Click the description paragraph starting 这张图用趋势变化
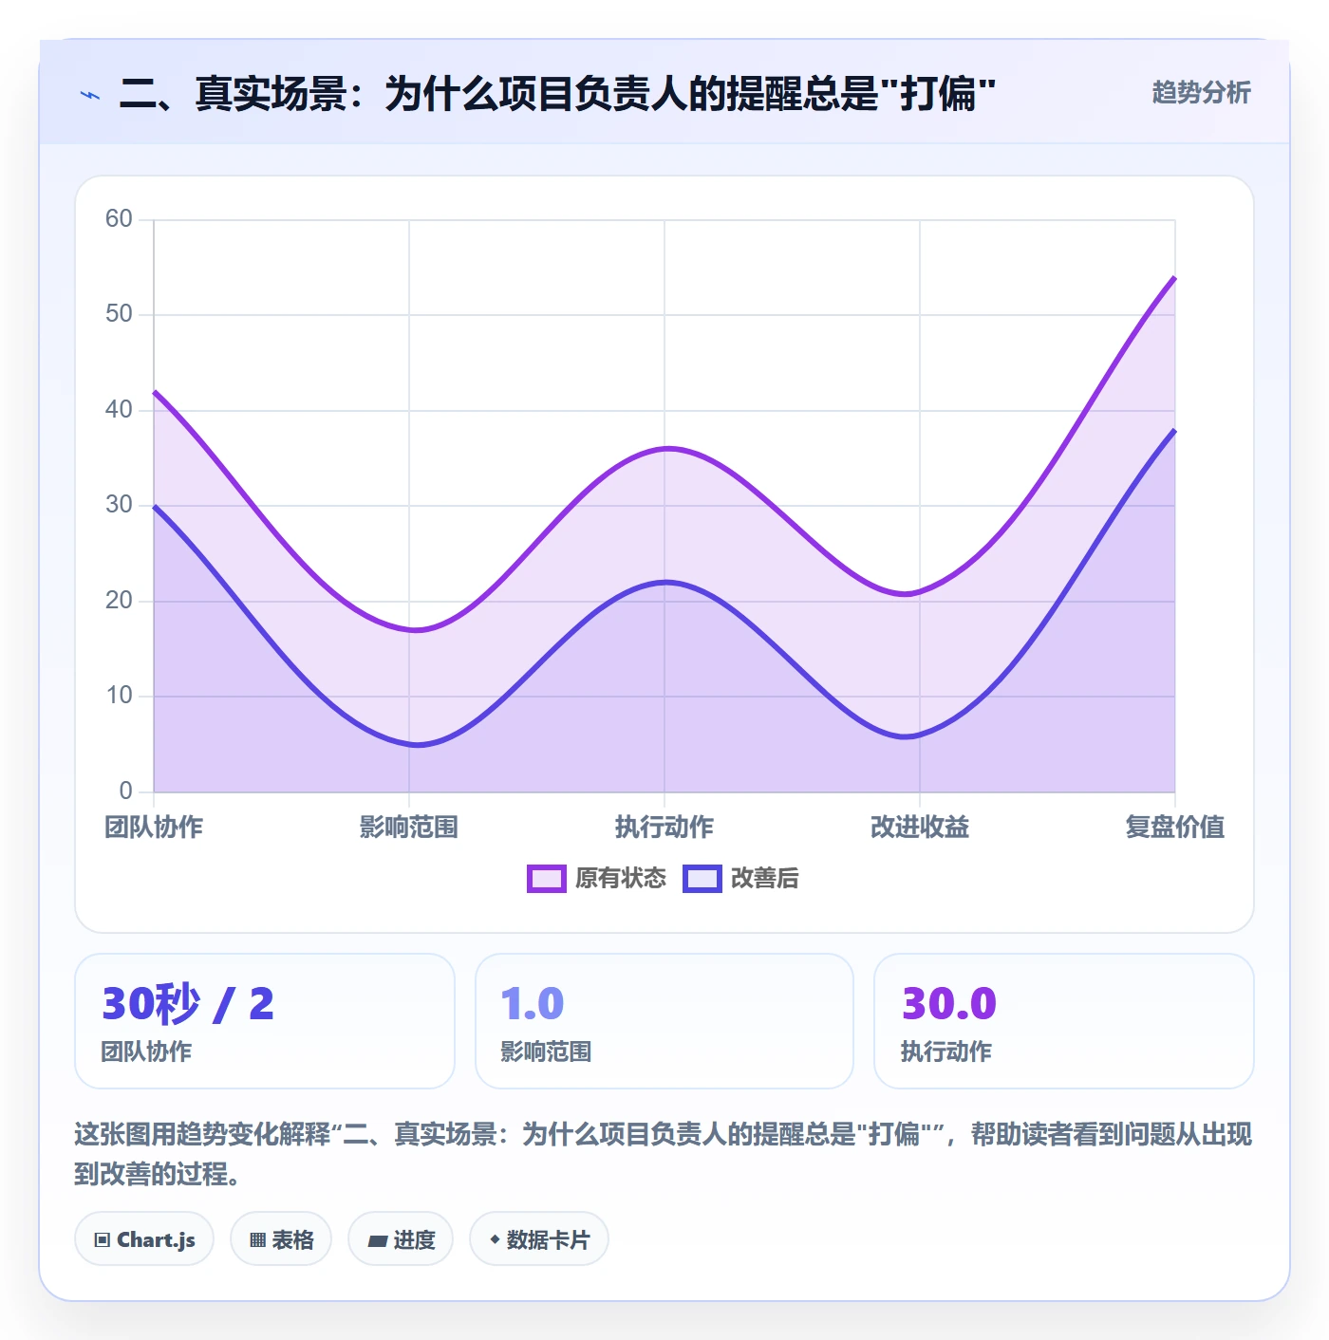Screen dimensions: 1329x1340 [664, 1154]
